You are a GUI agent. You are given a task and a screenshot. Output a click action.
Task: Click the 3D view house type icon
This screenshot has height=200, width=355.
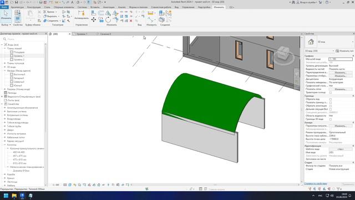click(x=311, y=42)
